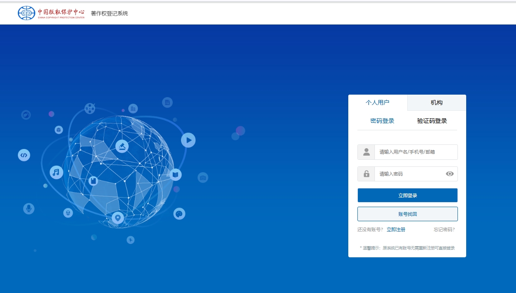Viewport: 516px width, 293px height.
Task: Click the play button icon beside globe
Action: click(x=188, y=140)
